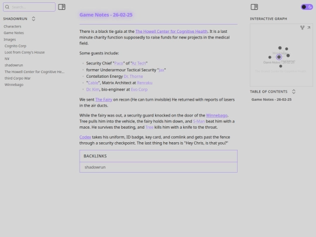
Task: Click the BACKLINKS header
Action: (x=95, y=156)
